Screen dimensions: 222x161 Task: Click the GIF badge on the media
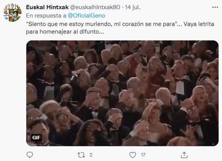[36, 137]
